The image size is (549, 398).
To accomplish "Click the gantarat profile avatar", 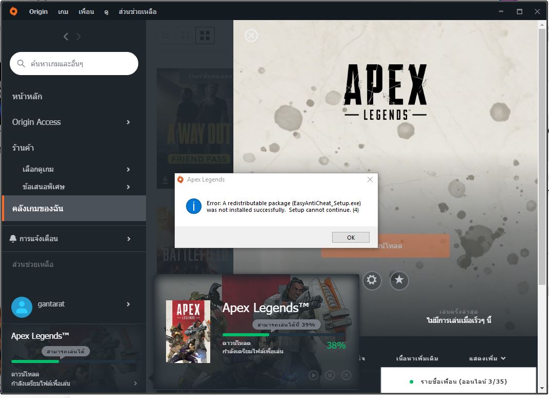I will pos(22,307).
